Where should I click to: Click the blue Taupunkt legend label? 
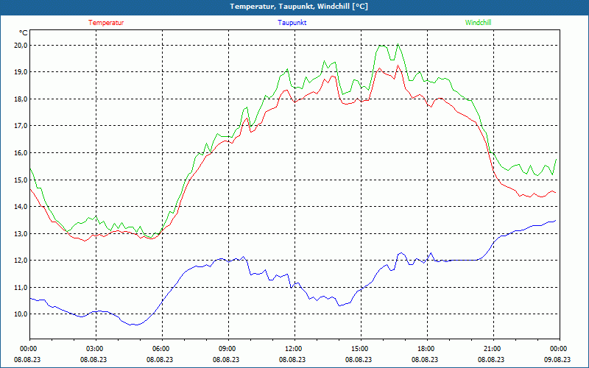pos(292,23)
